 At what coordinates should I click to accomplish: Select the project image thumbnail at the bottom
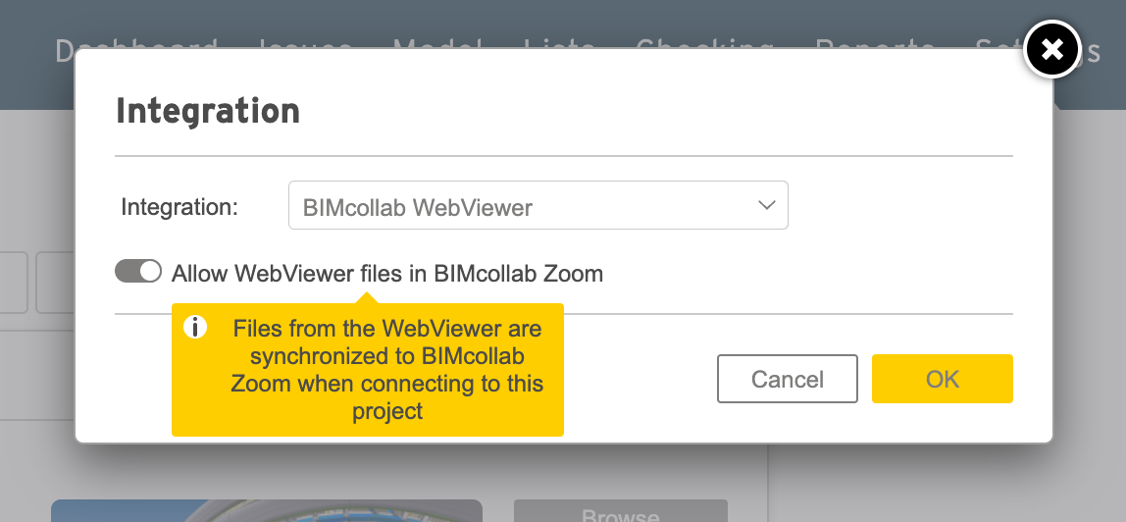click(267, 511)
